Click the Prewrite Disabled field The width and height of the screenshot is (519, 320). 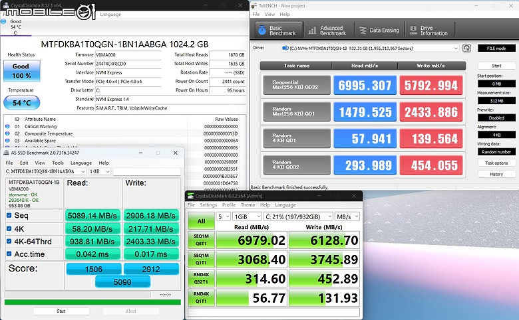click(x=496, y=118)
